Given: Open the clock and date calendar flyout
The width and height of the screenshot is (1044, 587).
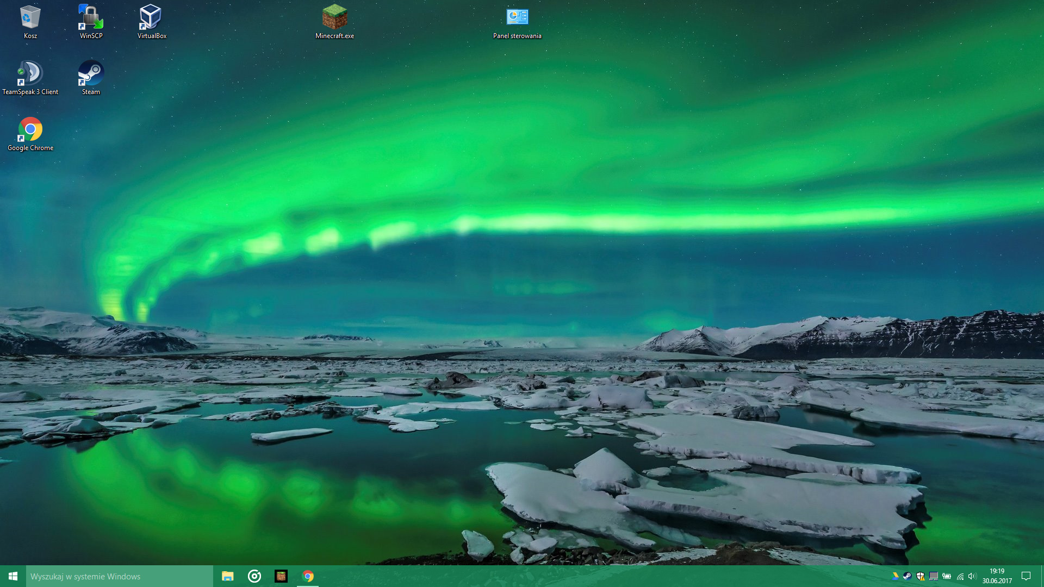Looking at the screenshot, I should click(997, 576).
